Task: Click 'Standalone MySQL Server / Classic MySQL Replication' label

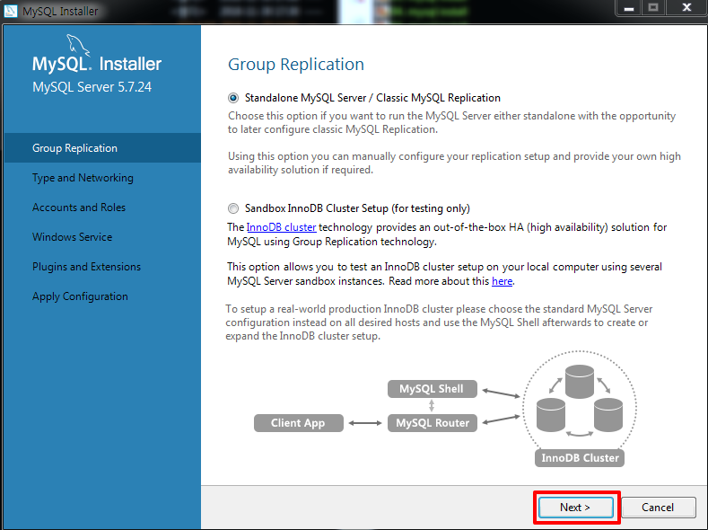Action: (372, 98)
